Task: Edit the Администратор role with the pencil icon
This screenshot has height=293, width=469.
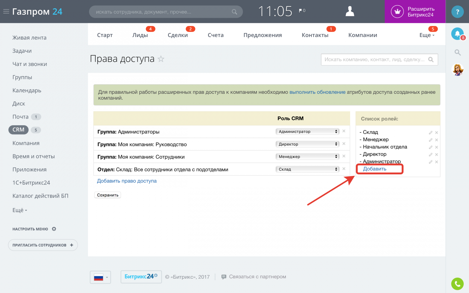Action: tap(430, 162)
